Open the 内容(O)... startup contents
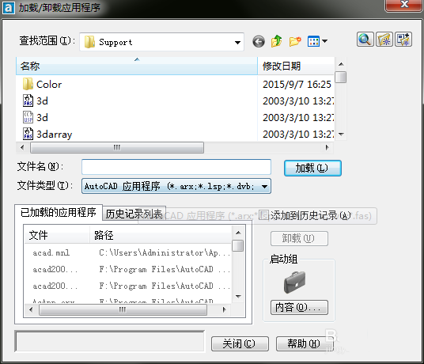 pos(299,307)
